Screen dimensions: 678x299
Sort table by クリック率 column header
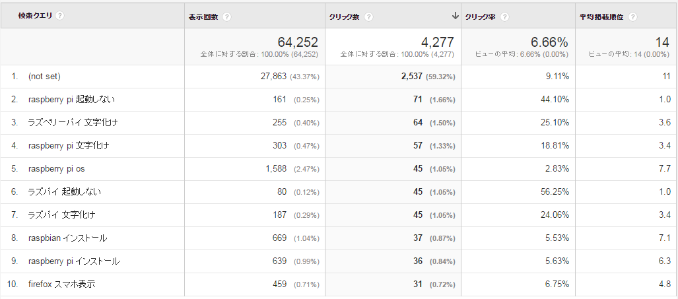[x=481, y=17]
